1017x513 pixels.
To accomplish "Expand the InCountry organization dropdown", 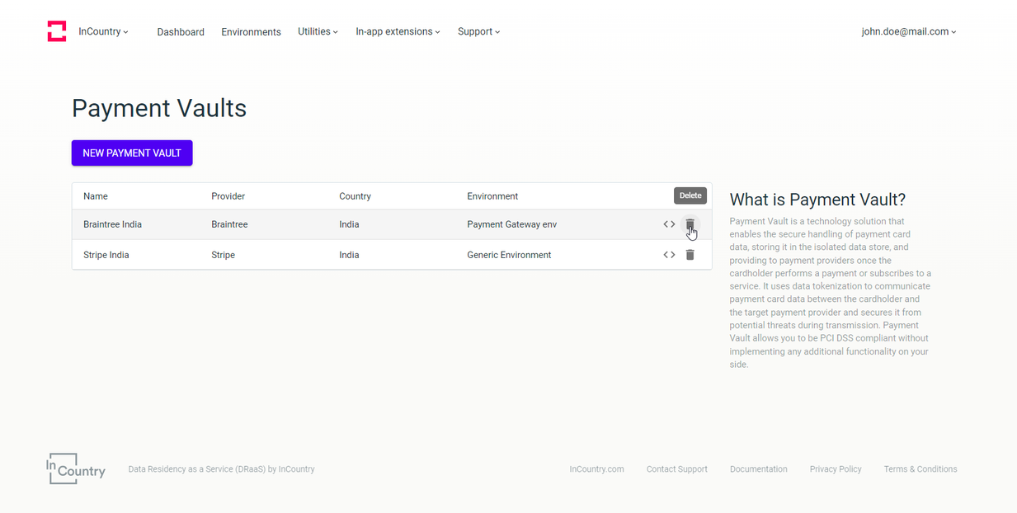I will point(103,31).
